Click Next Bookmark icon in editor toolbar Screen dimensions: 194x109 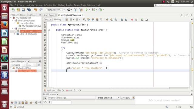click(x=112, y=19)
